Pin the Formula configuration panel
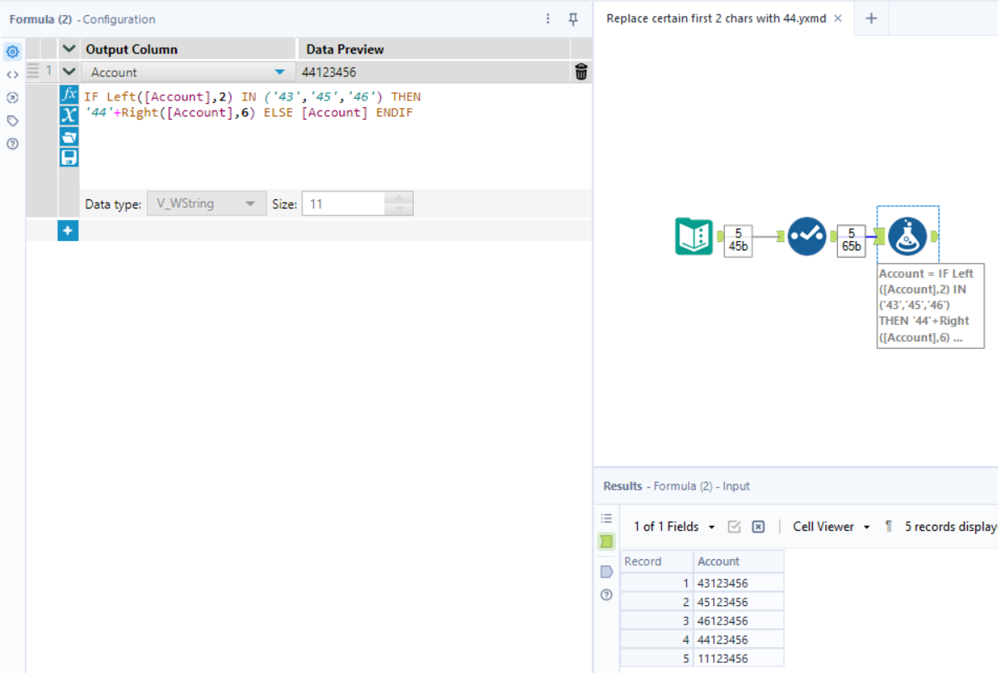The width and height of the screenshot is (998, 673). (x=572, y=19)
